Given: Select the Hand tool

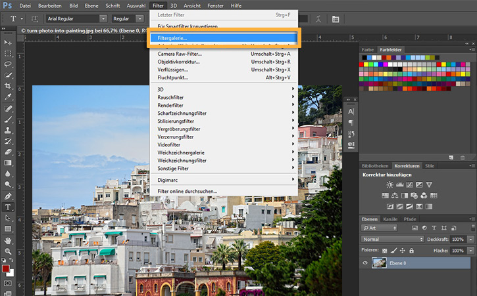Looking at the screenshot, I should (8, 240).
